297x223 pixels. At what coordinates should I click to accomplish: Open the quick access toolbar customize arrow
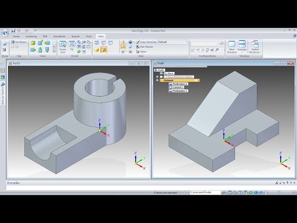point(35,30)
